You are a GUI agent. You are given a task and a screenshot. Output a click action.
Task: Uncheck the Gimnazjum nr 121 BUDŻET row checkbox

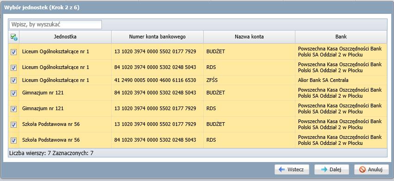[x=14, y=93]
